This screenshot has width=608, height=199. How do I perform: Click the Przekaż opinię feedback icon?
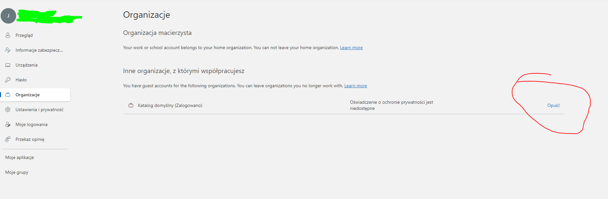point(8,139)
